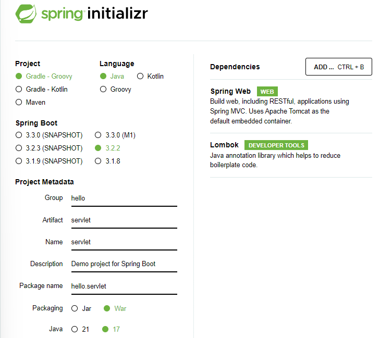Click the DEVELOPER TOOLS category badge

[x=276, y=145]
